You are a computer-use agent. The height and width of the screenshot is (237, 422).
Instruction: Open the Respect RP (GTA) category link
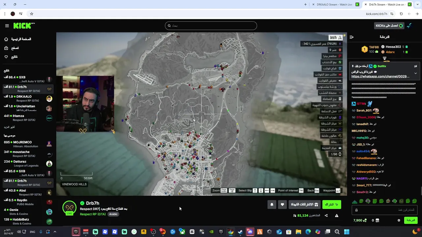pos(93,214)
